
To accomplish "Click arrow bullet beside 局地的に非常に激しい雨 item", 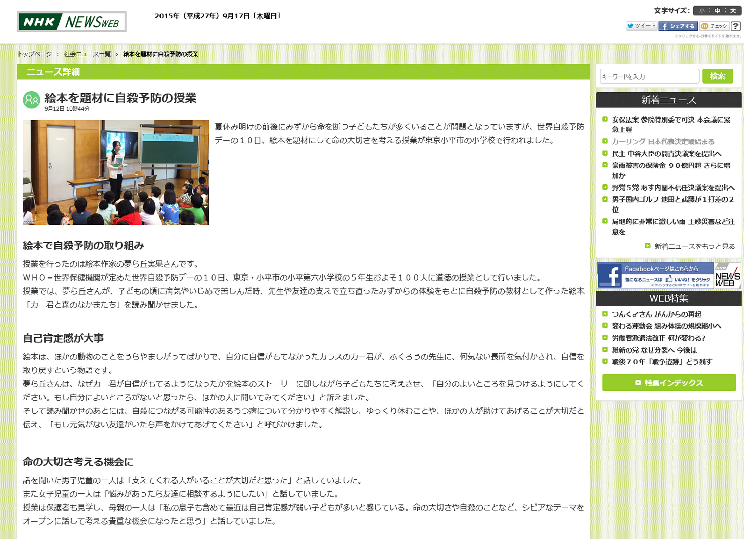I will tap(605, 221).
